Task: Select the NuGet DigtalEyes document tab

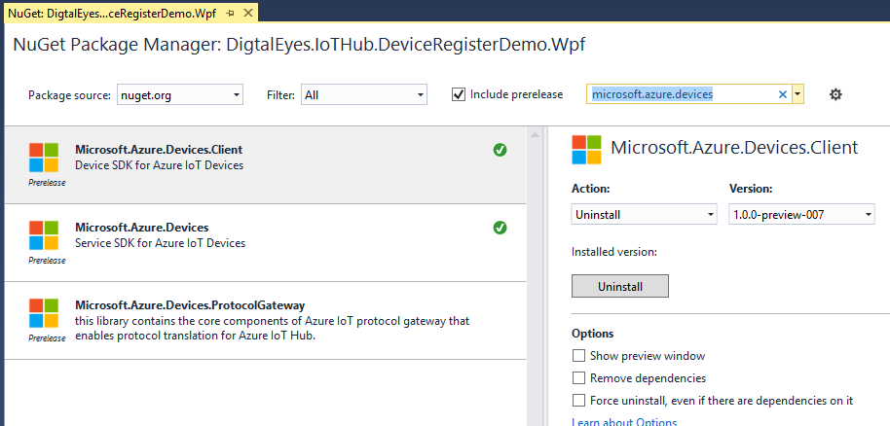Action: (x=112, y=14)
